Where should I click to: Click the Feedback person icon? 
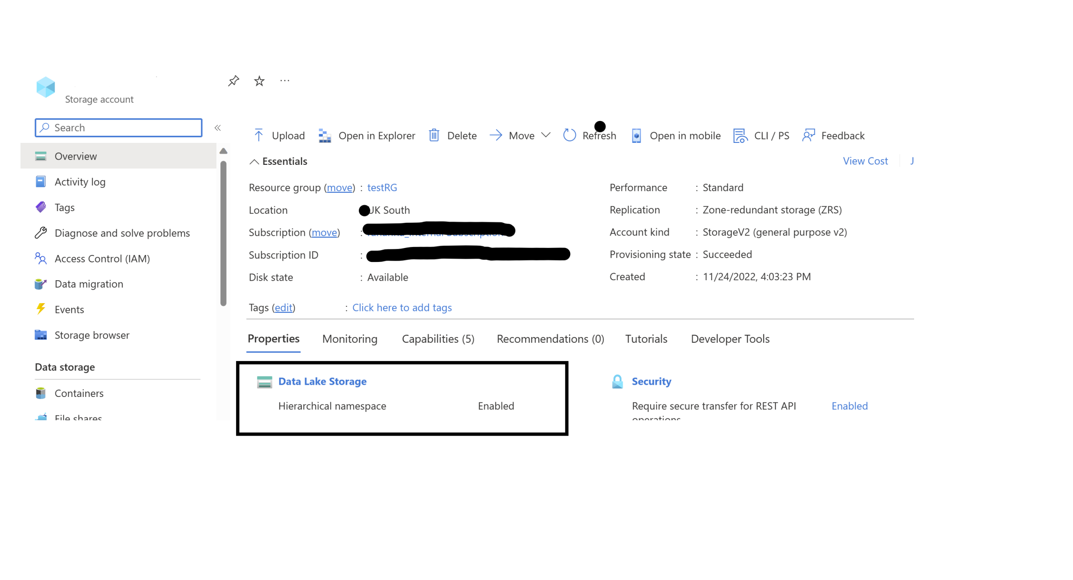[x=808, y=135]
